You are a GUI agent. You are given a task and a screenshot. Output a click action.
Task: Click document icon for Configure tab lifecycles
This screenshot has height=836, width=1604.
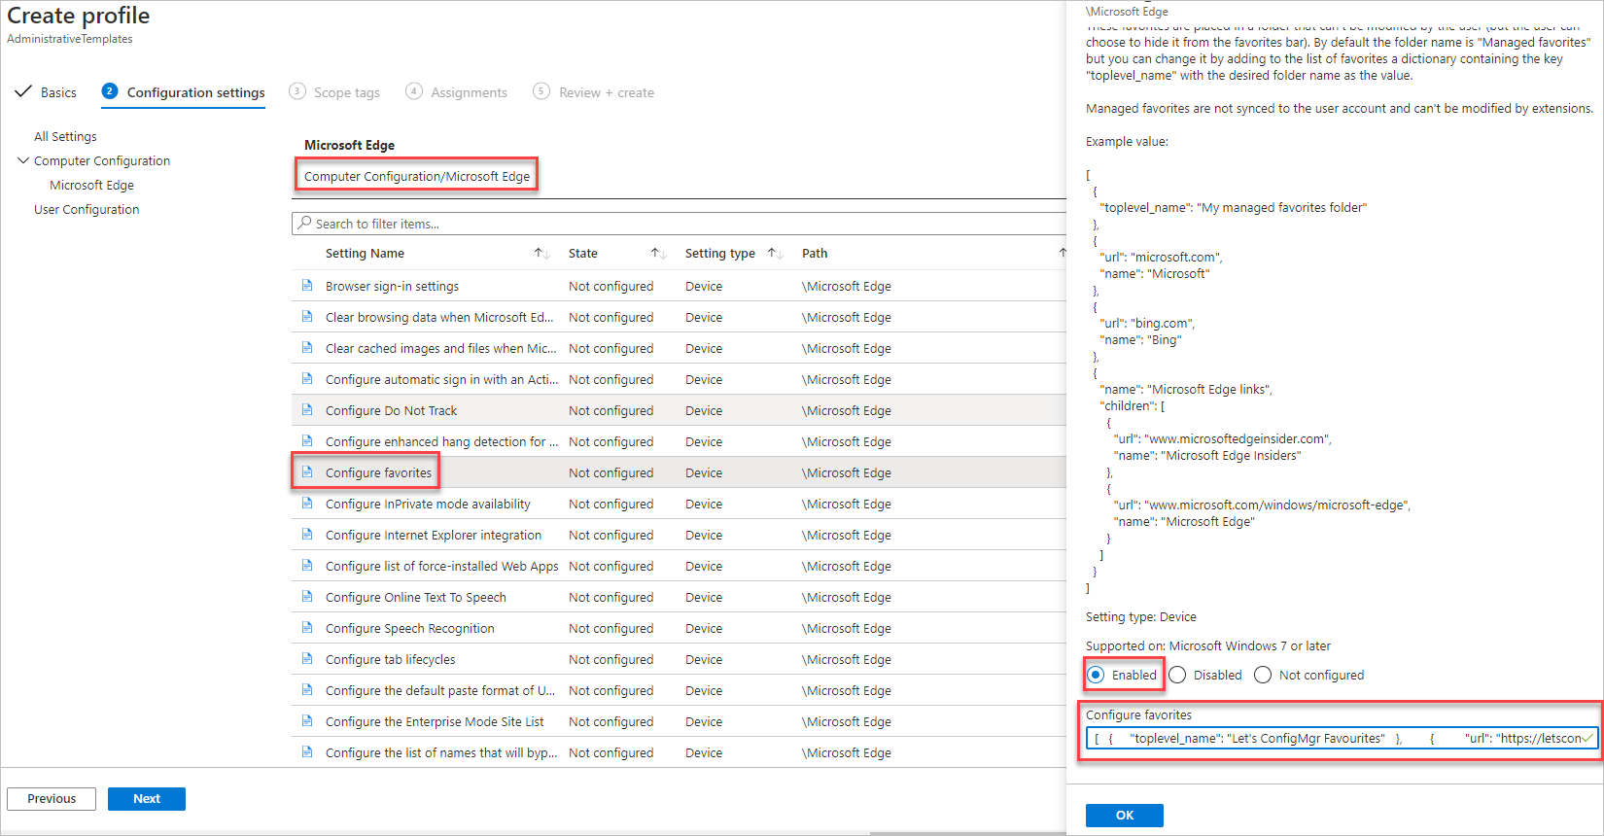(307, 659)
